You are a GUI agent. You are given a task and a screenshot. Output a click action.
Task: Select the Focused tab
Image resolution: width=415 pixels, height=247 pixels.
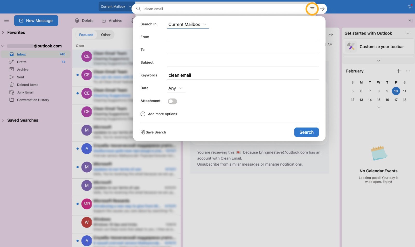86,34
